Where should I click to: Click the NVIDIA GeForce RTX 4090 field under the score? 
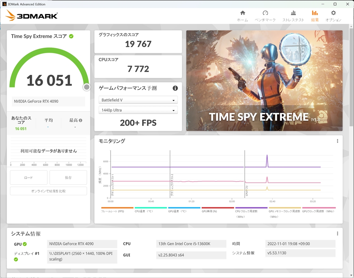click(x=48, y=101)
